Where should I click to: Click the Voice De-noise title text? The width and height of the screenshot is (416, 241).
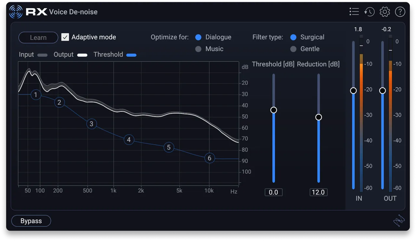[x=73, y=12]
